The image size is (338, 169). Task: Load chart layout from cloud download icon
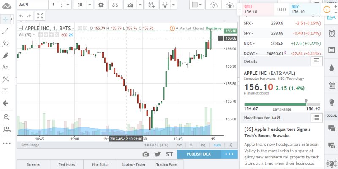pos(215,5)
